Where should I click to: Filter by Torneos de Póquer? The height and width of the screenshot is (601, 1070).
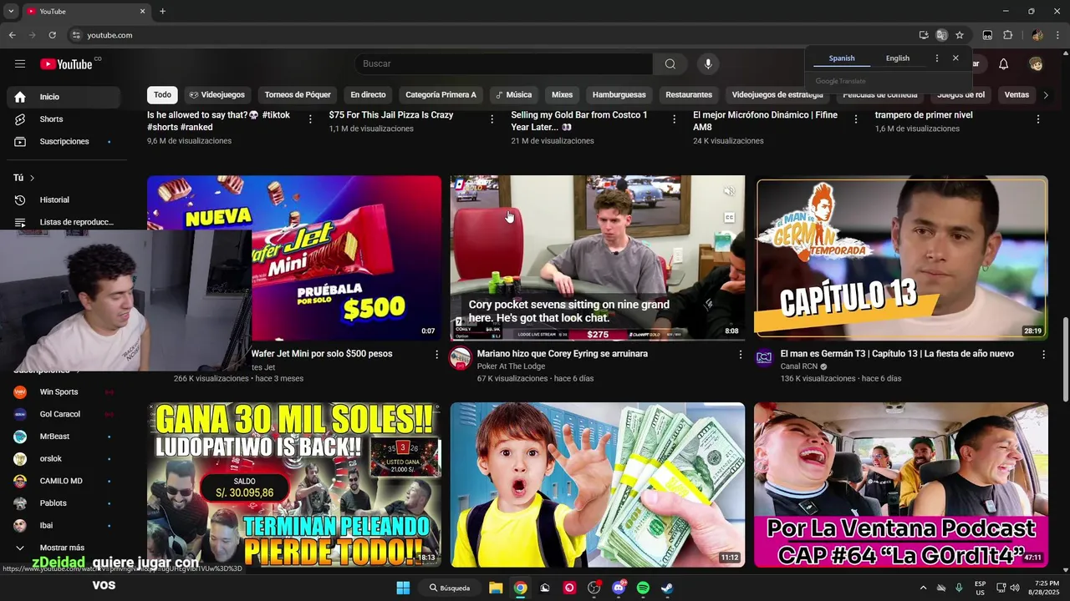click(298, 95)
